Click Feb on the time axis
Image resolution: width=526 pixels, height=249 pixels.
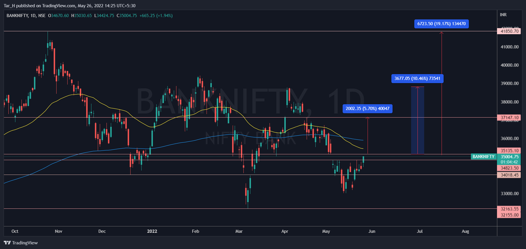click(x=195, y=231)
